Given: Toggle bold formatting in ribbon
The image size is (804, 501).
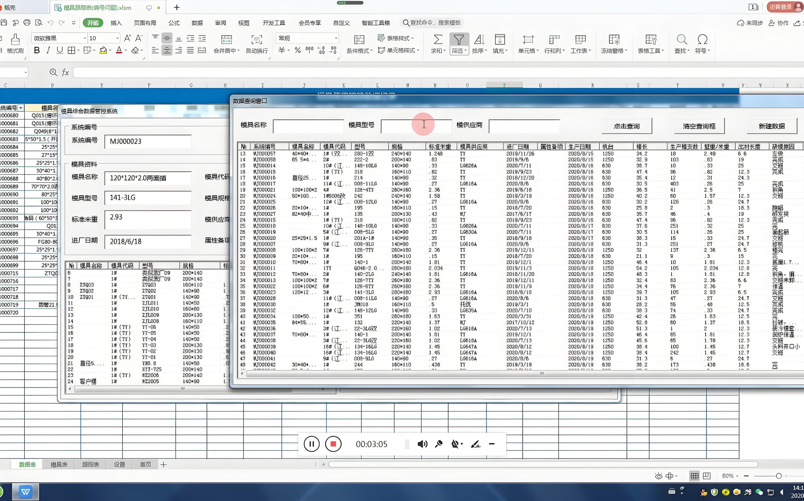Looking at the screenshot, I should [x=37, y=50].
